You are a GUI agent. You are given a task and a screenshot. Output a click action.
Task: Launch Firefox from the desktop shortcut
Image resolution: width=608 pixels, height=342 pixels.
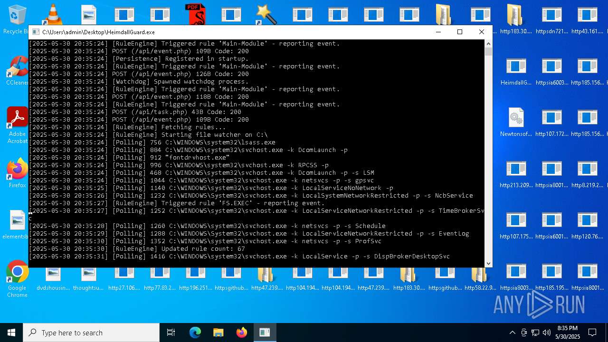pos(17,173)
